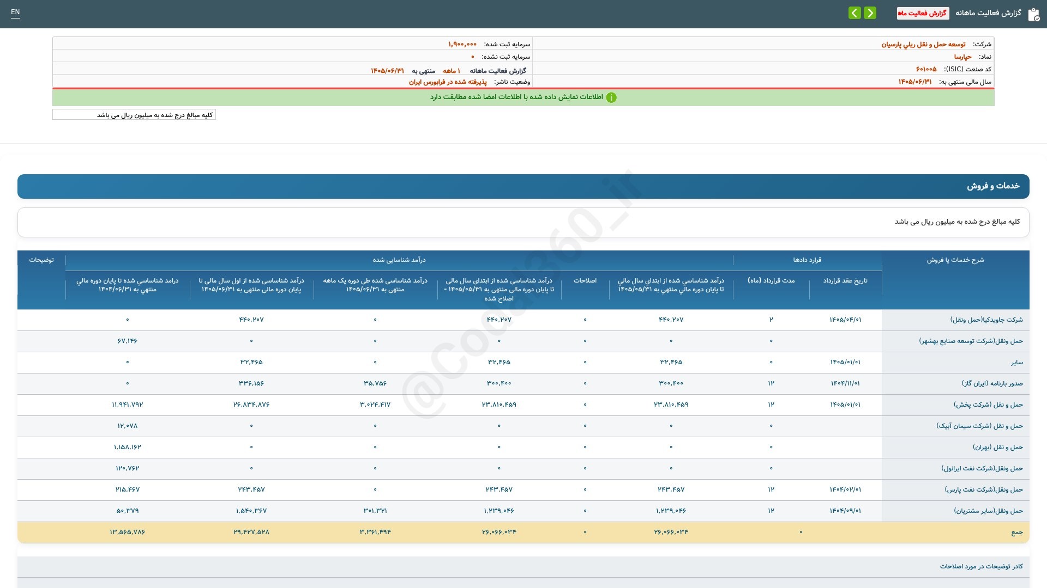This screenshot has width=1047, height=588.
Task: Click the clipboard report icon in header
Action: point(1033,14)
